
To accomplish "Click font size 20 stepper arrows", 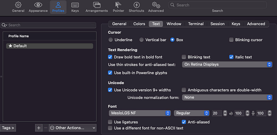I will 225,113.
